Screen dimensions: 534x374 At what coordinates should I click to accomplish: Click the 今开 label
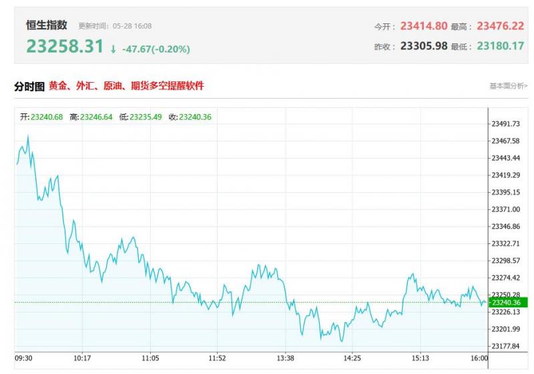pyautogui.click(x=384, y=27)
